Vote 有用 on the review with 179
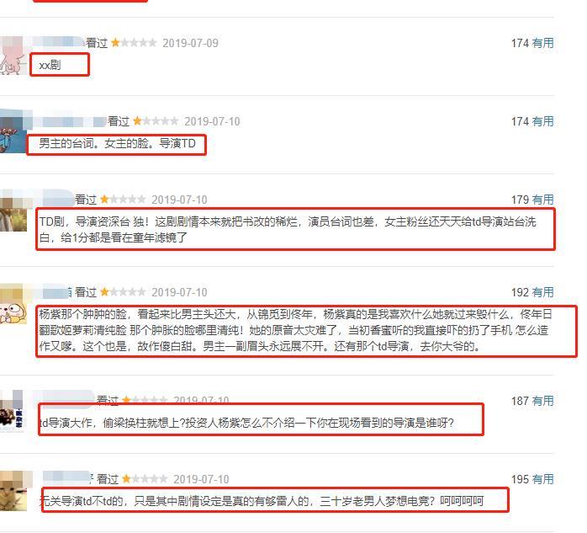The width and height of the screenshot is (587, 533). tap(542, 200)
